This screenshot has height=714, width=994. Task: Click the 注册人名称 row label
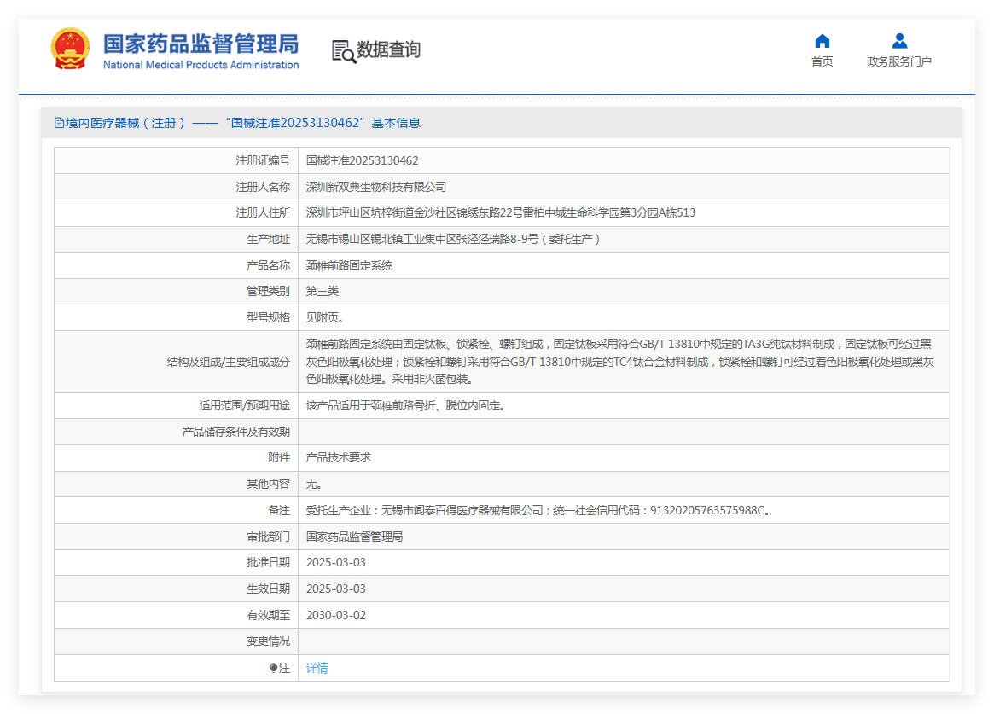[263, 187]
